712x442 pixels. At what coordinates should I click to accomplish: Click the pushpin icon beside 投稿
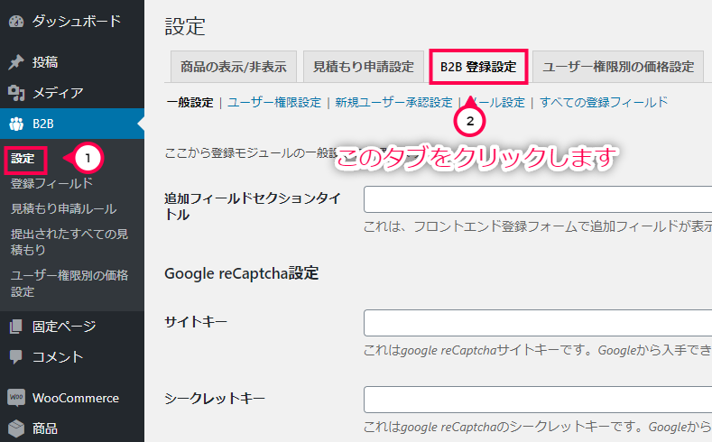(16, 62)
